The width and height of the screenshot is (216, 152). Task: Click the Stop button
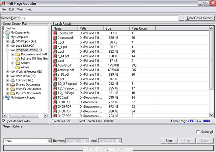pos(187,141)
